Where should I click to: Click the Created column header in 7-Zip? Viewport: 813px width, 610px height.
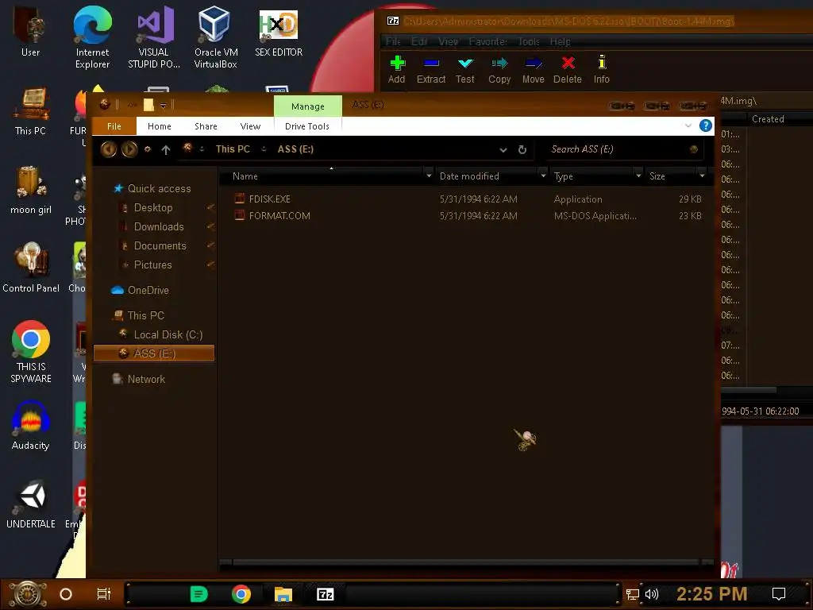click(768, 119)
